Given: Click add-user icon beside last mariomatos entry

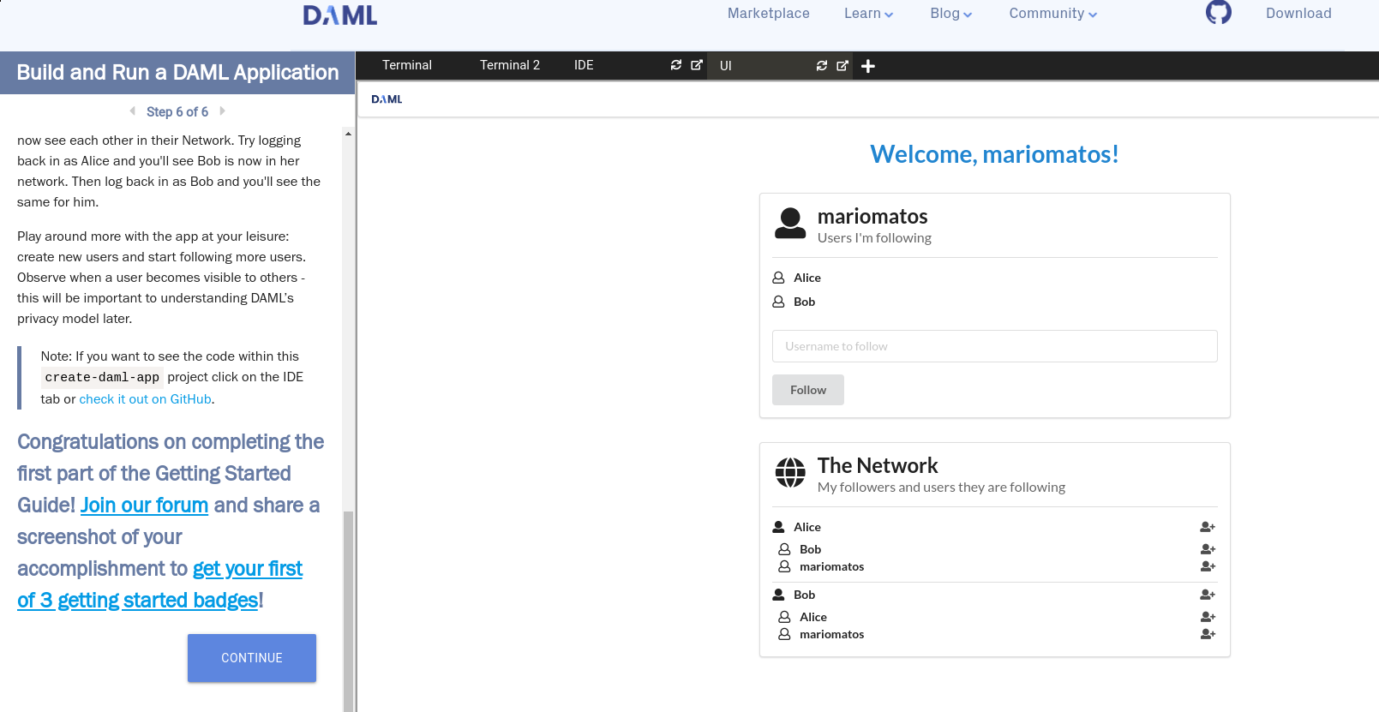Looking at the screenshot, I should point(1208,634).
